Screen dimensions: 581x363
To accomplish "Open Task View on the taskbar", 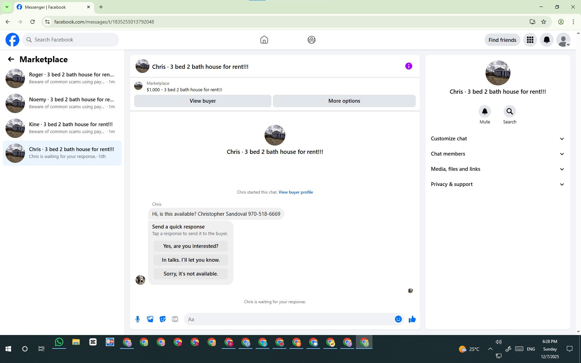I will tap(41, 349).
